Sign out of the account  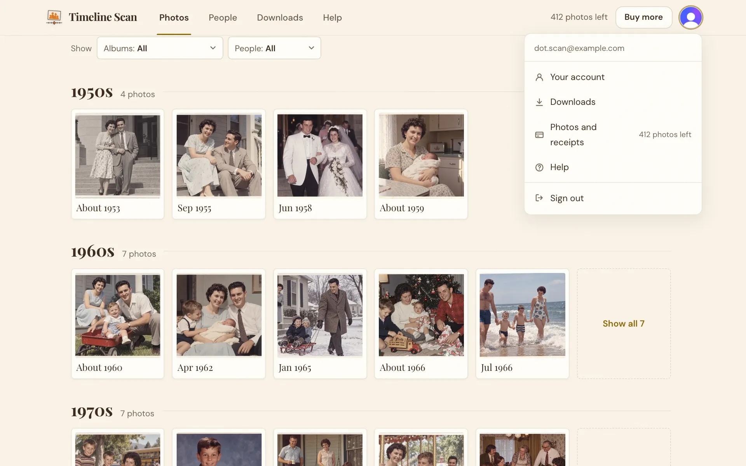(x=613, y=198)
